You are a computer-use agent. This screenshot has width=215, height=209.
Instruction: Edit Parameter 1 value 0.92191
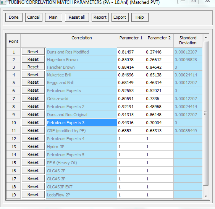(131, 107)
